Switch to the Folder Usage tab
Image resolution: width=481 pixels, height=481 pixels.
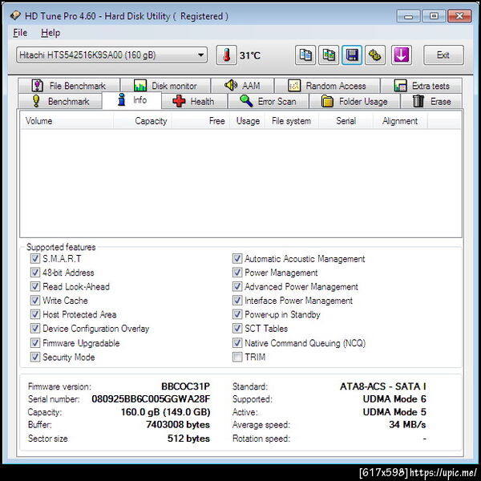[x=354, y=101]
